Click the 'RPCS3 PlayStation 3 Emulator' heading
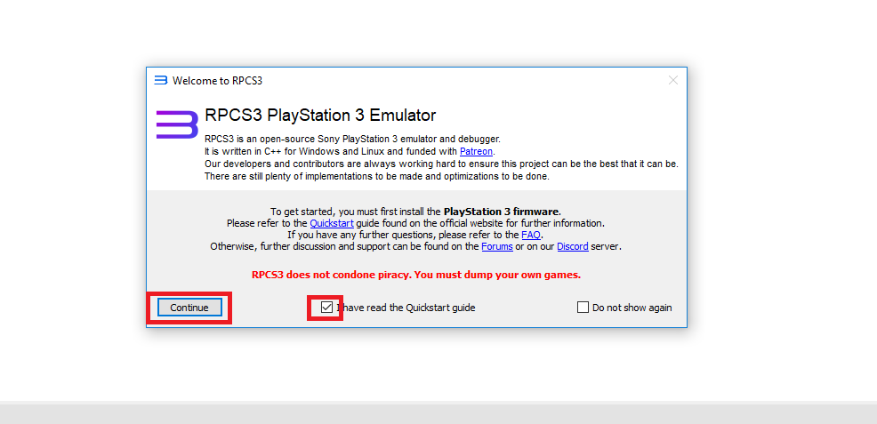 (320, 116)
